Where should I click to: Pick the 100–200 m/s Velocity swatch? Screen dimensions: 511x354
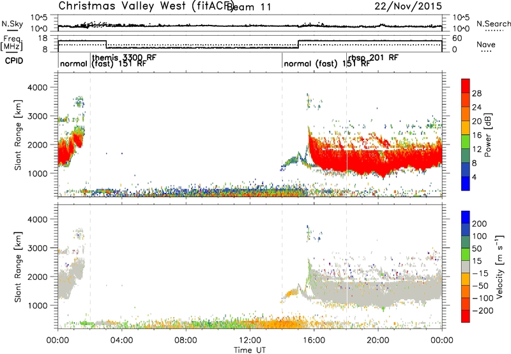click(466, 229)
